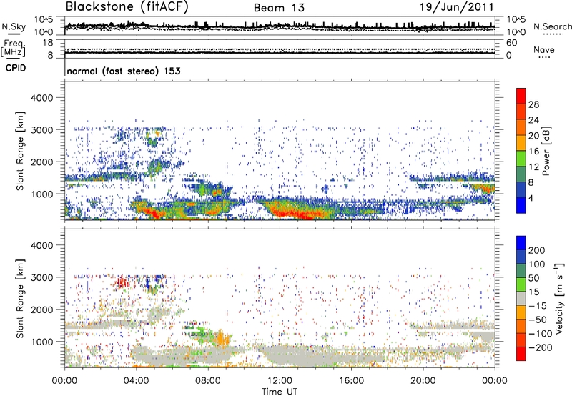This screenshot has height=396, width=572.
Task: Click Slant Range label of velocity panel
Action: point(20,298)
